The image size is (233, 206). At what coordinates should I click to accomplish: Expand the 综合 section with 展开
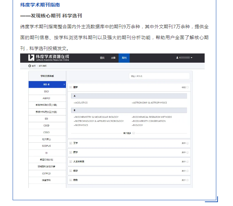[x=185, y=180]
